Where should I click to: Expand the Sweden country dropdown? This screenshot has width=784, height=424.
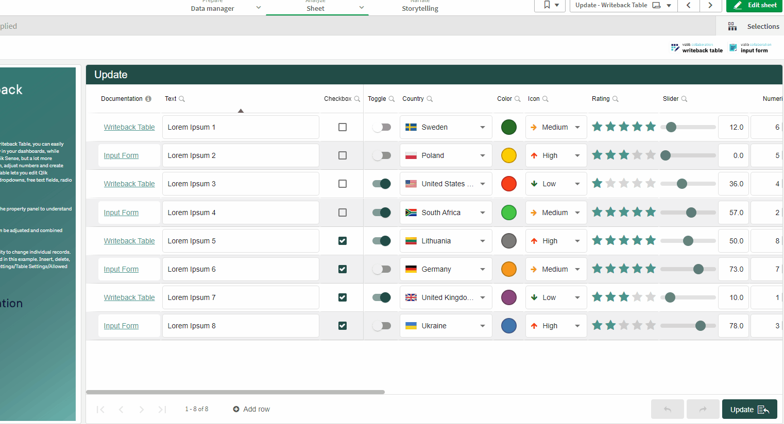pyautogui.click(x=446, y=127)
